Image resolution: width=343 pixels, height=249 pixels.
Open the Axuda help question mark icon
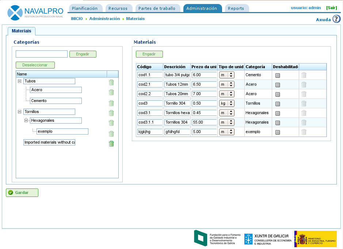tap(336, 19)
